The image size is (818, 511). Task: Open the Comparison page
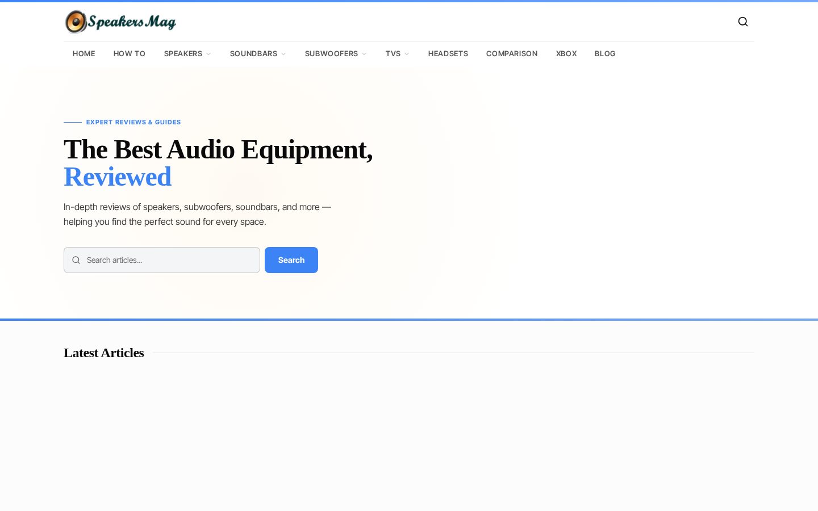[512, 53]
